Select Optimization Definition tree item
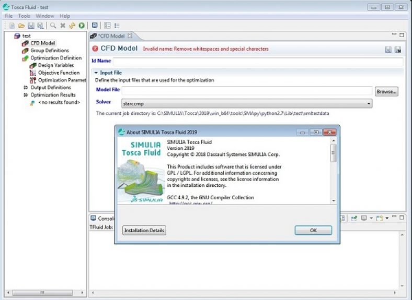 click(56, 58)
